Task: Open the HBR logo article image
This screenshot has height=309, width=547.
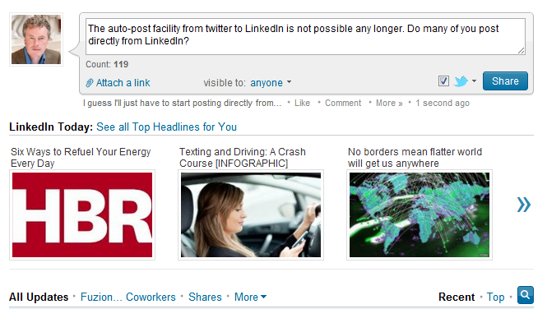Action: click(82, 215)
